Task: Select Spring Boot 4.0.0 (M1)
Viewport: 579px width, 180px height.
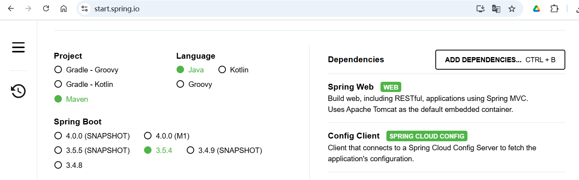Action: pyautogui.click(x=167, y=136)
